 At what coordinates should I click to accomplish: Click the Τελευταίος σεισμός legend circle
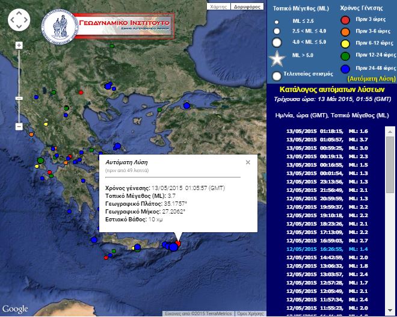277,76
